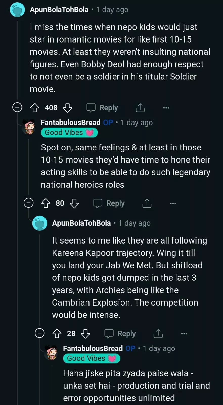Share the comment with 408 points

click(x=140, y=108)
